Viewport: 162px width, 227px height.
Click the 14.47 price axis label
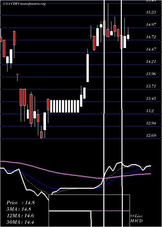click(151, 49)
